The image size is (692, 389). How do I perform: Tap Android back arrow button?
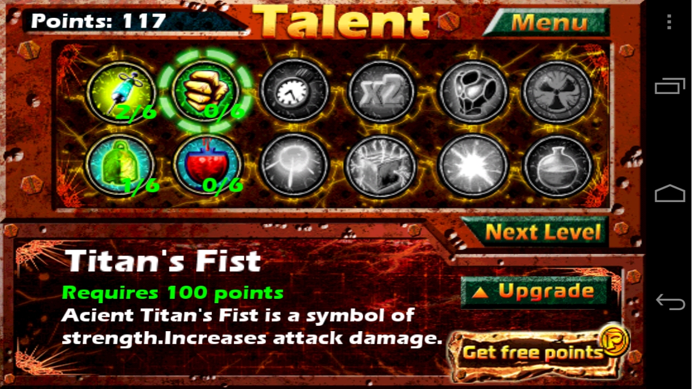670,301
